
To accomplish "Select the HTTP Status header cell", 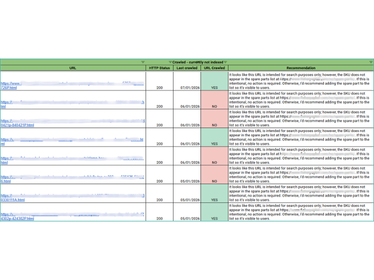I will click(x=159, y=68).
